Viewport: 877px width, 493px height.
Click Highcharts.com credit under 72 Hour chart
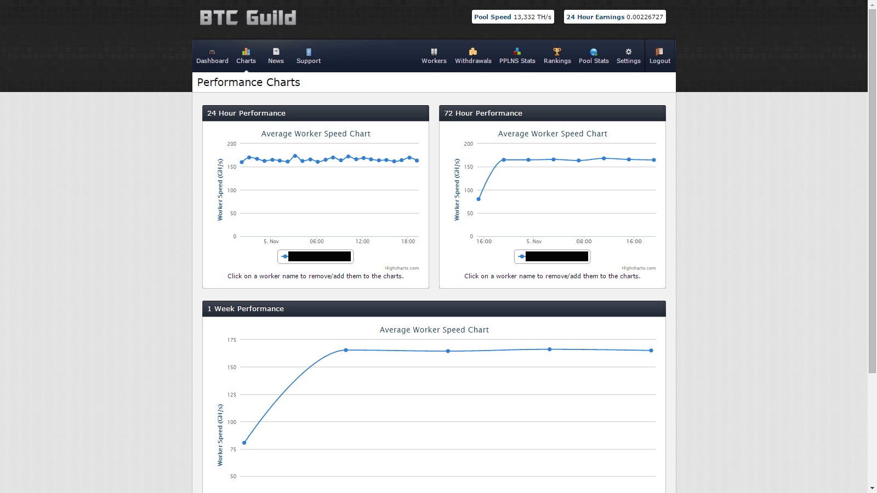(x=639, y=268)
